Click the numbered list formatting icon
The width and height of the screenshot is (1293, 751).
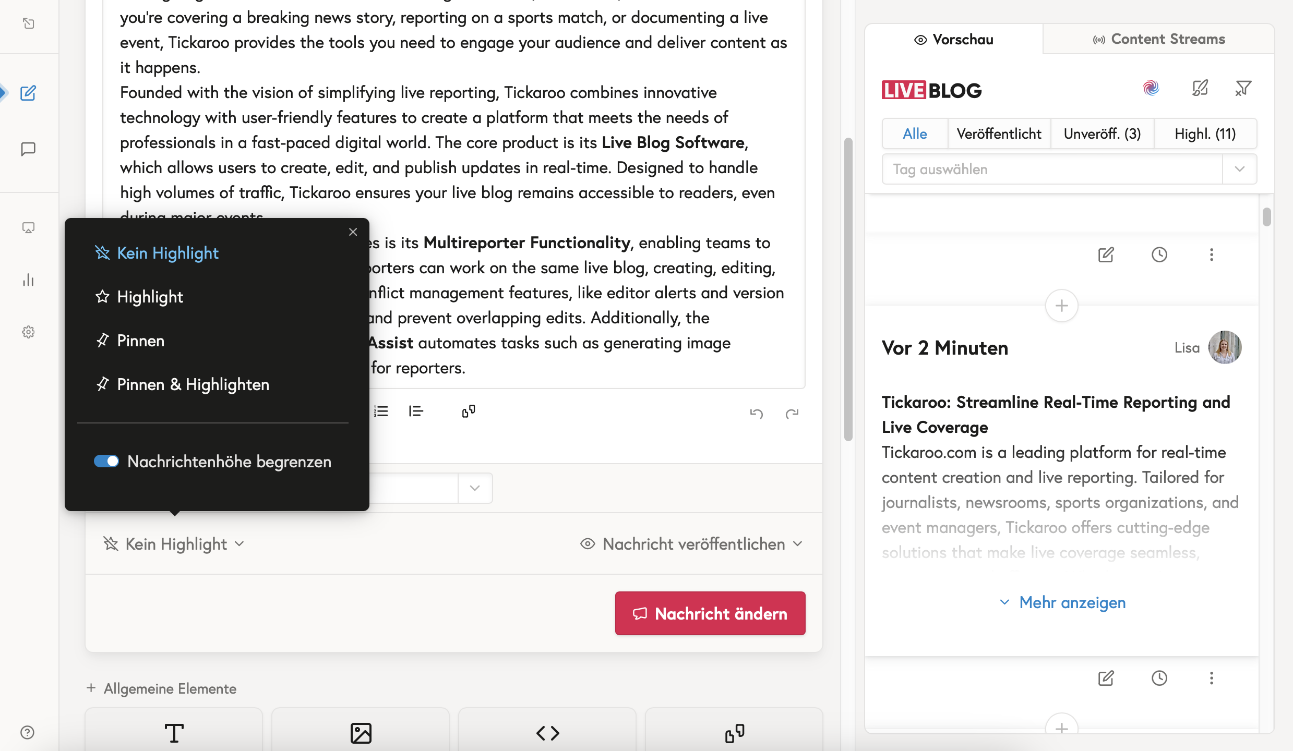tap(381, 411)
